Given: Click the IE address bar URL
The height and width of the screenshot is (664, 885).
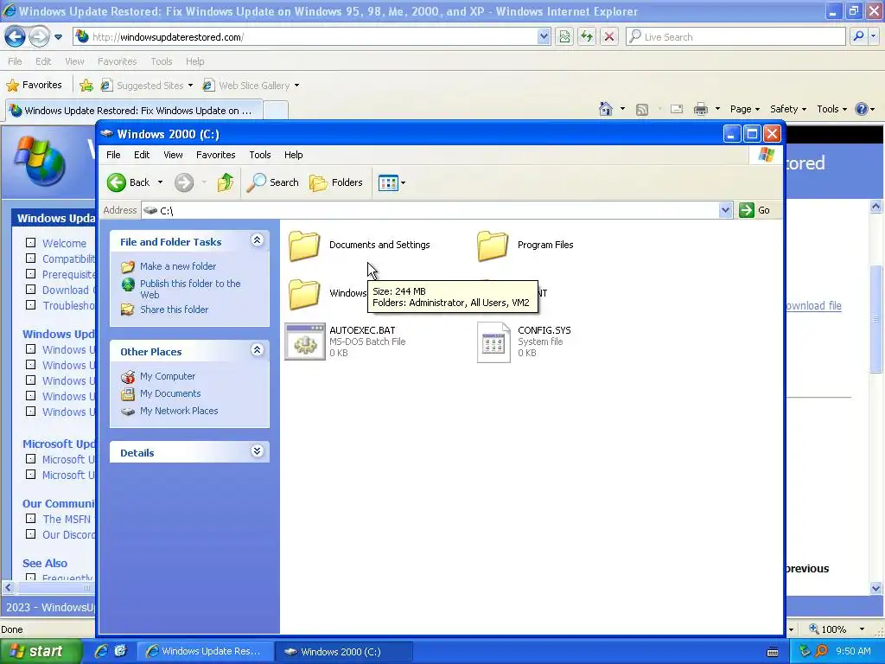Looking at the screenshot, I should 168,37.
